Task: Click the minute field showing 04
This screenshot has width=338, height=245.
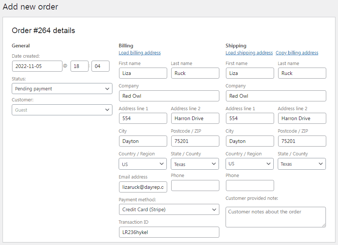Action: 100,66
